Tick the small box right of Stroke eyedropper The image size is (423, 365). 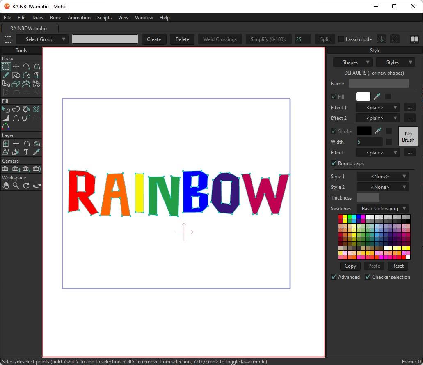tap(389, 131)
